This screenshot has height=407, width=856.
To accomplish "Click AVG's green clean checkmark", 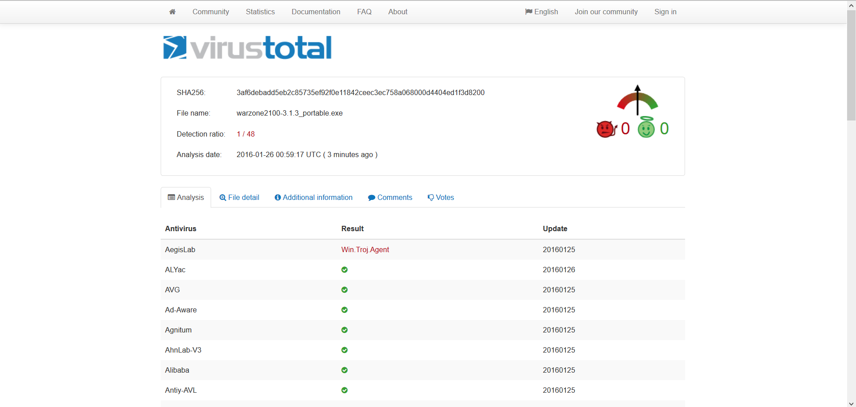I will 345,290.
